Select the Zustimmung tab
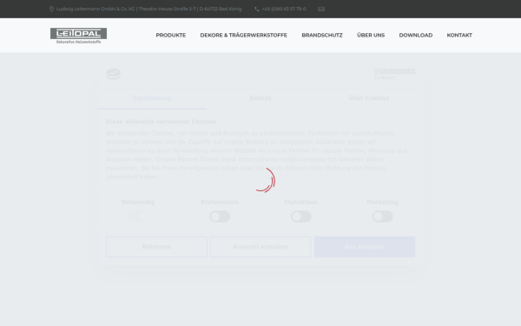Viewport: 521px width, 326px height. point(152,98)
